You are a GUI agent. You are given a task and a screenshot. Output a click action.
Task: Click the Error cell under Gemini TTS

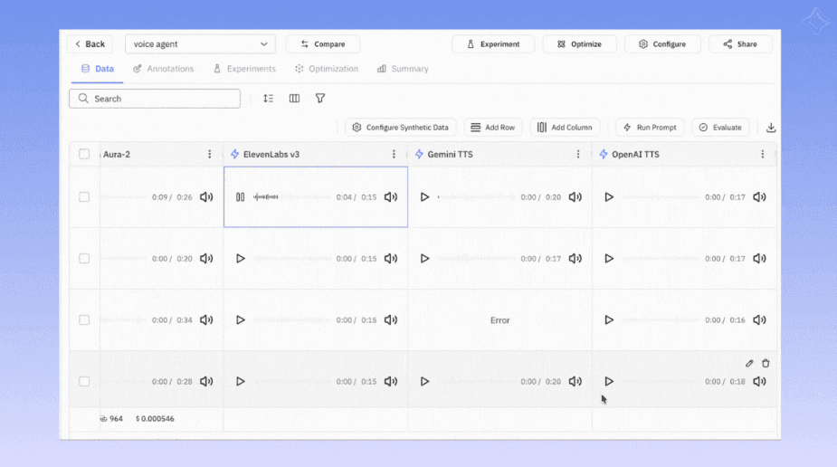499,320
